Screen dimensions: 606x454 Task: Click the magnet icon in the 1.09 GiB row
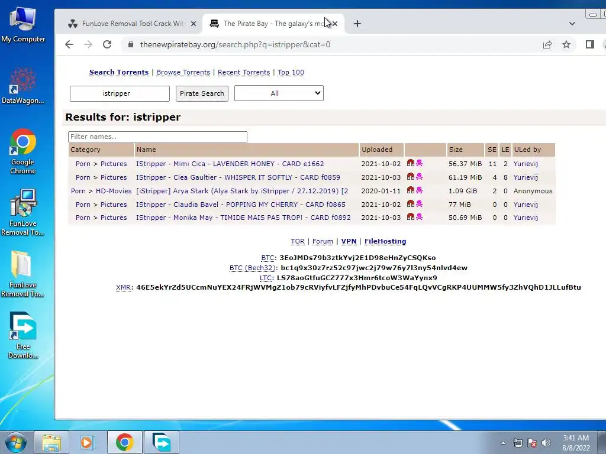pos(411,190)
